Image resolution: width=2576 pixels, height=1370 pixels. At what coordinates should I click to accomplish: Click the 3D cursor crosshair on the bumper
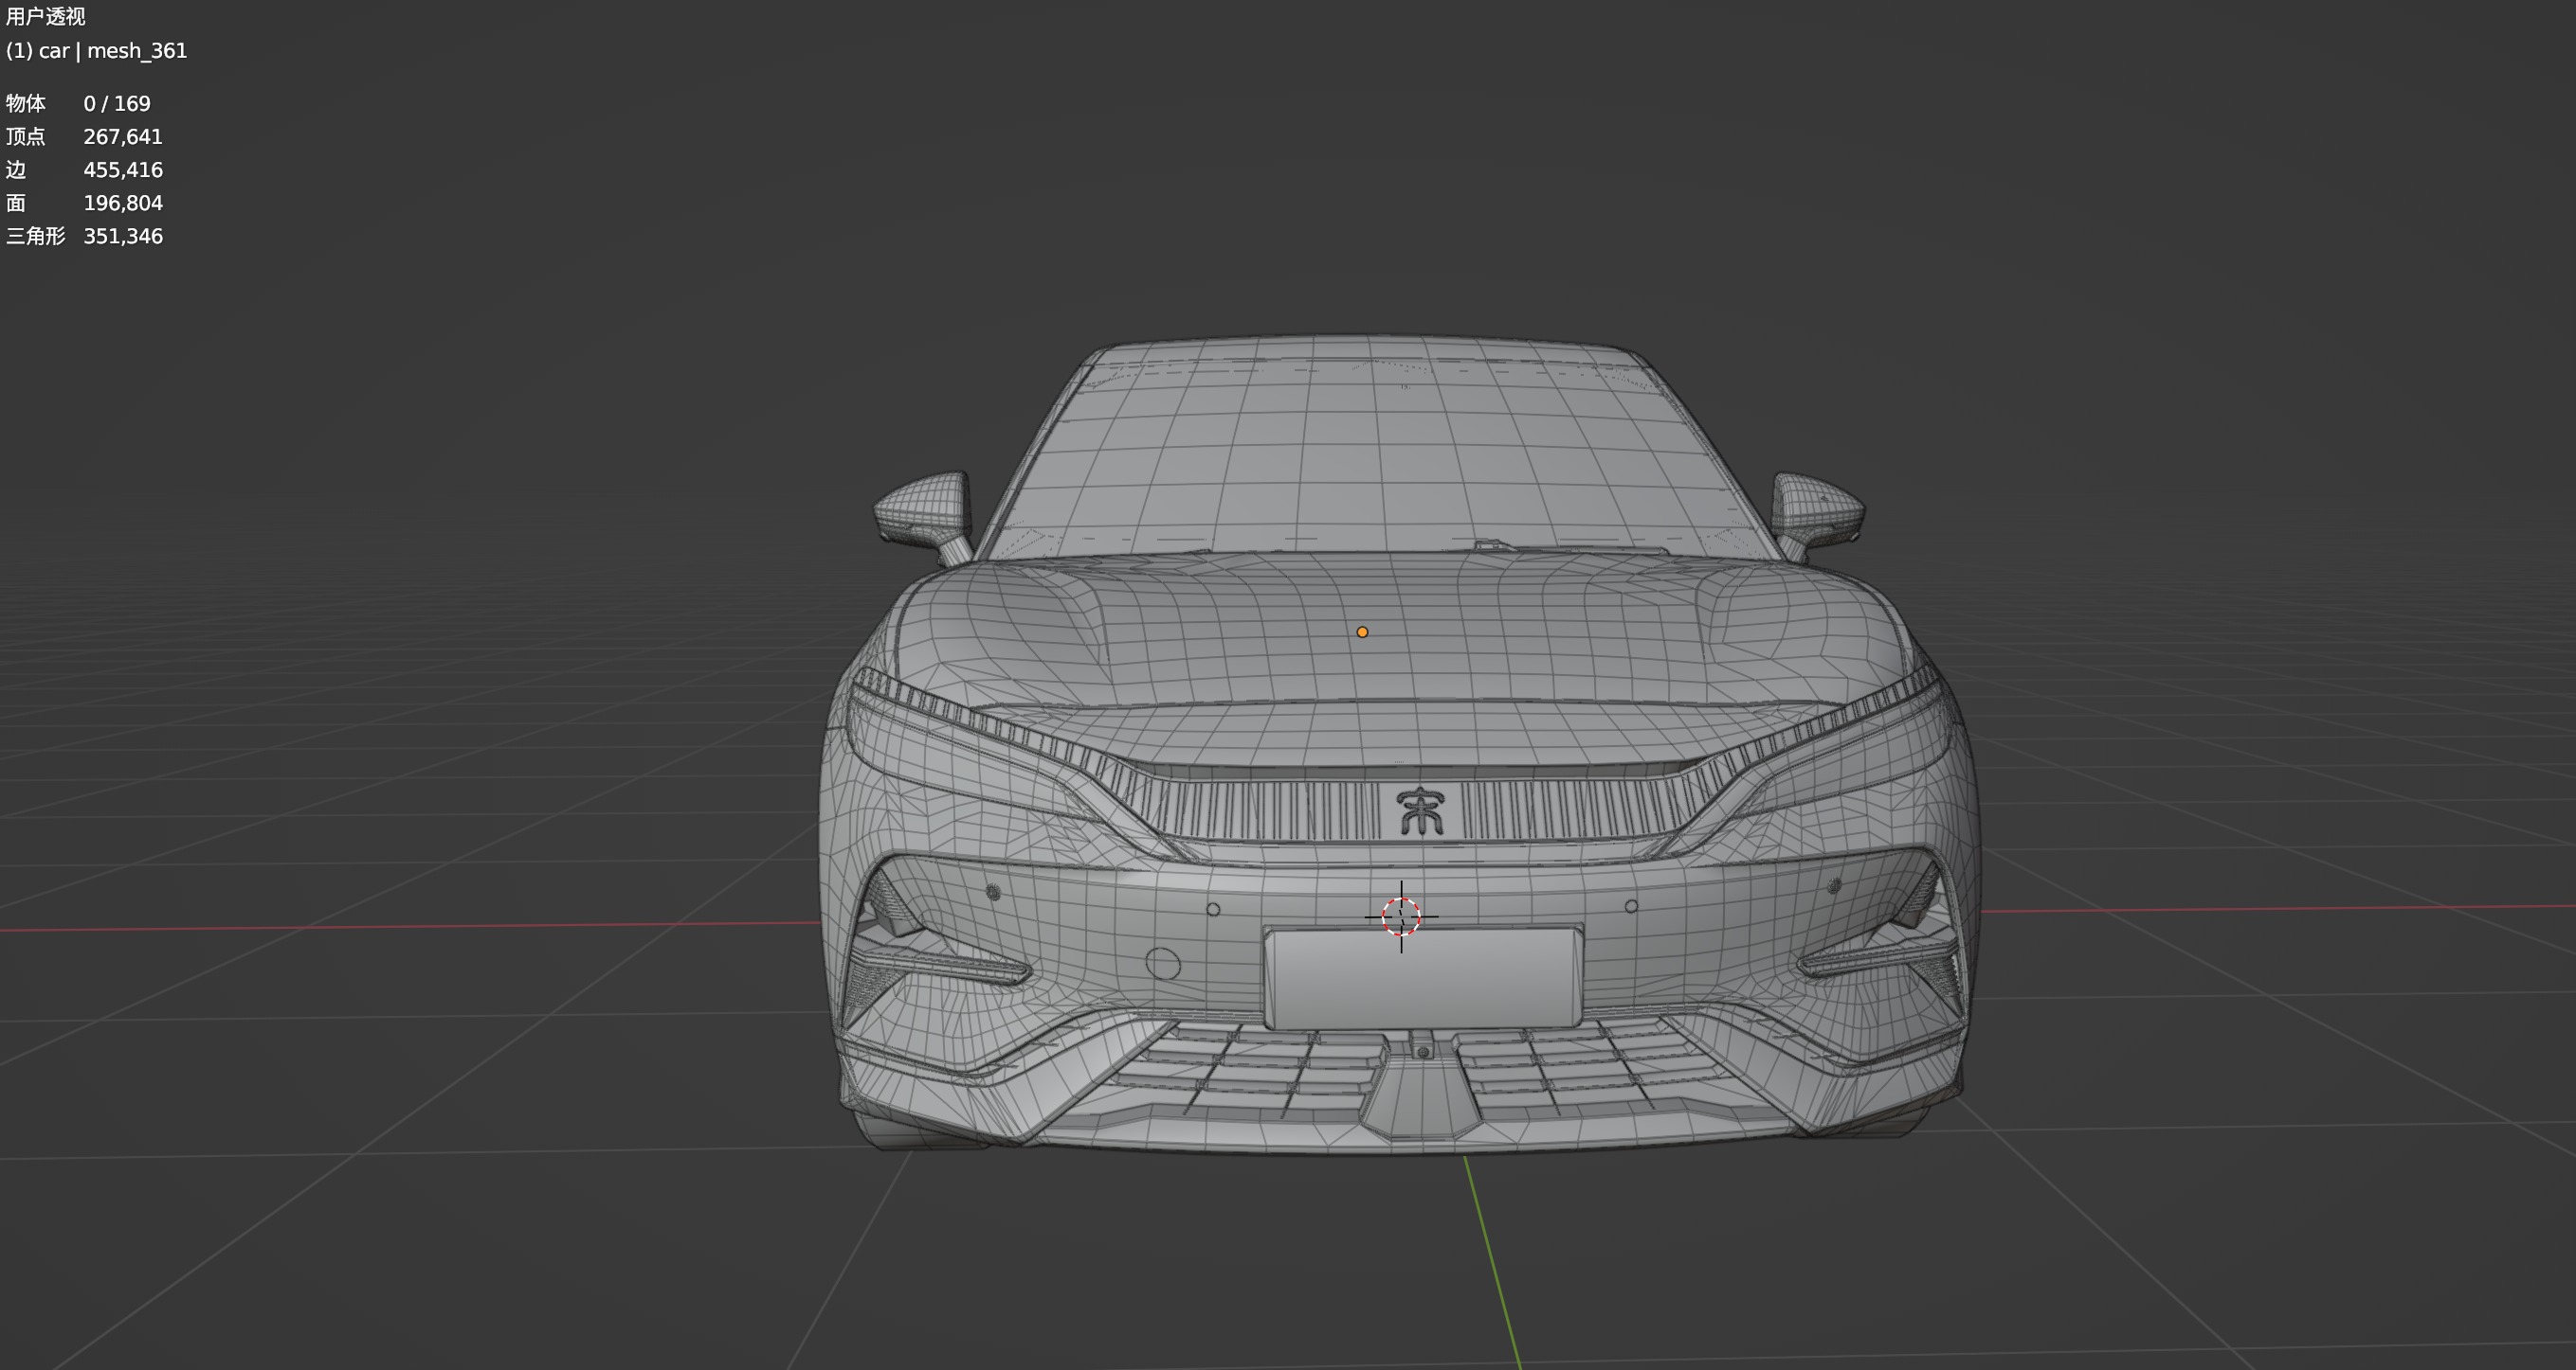[x=1401, y=916]
